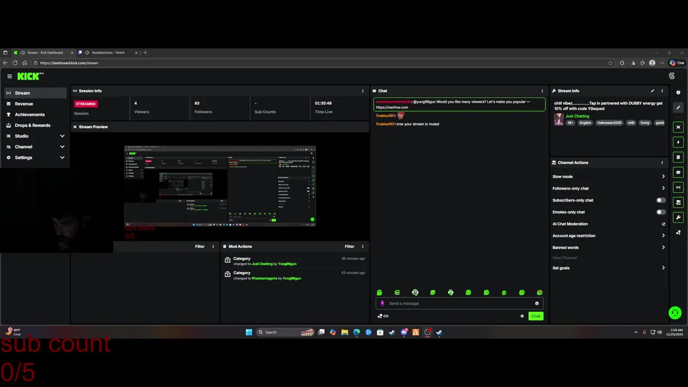The image size is (688, 387).
Task: Select the last green emote in chat bar
Action: pos(540,292)
